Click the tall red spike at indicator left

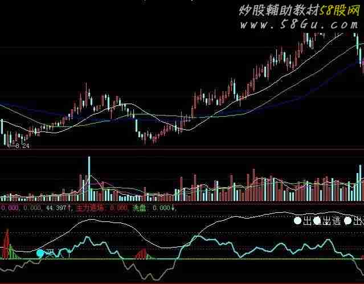(x=7, y=244)
